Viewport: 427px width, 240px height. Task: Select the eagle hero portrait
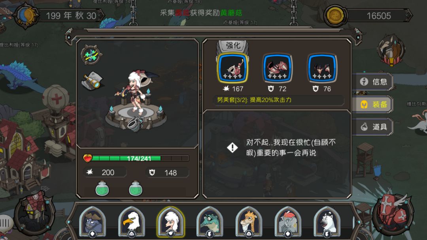pos(132,222)
